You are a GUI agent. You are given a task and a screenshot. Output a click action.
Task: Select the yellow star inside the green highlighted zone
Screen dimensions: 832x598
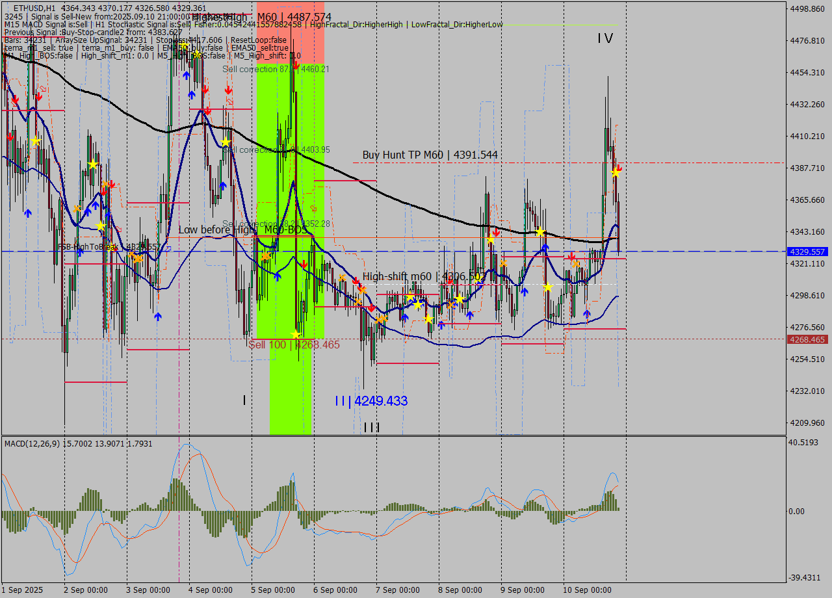(295, 334)
